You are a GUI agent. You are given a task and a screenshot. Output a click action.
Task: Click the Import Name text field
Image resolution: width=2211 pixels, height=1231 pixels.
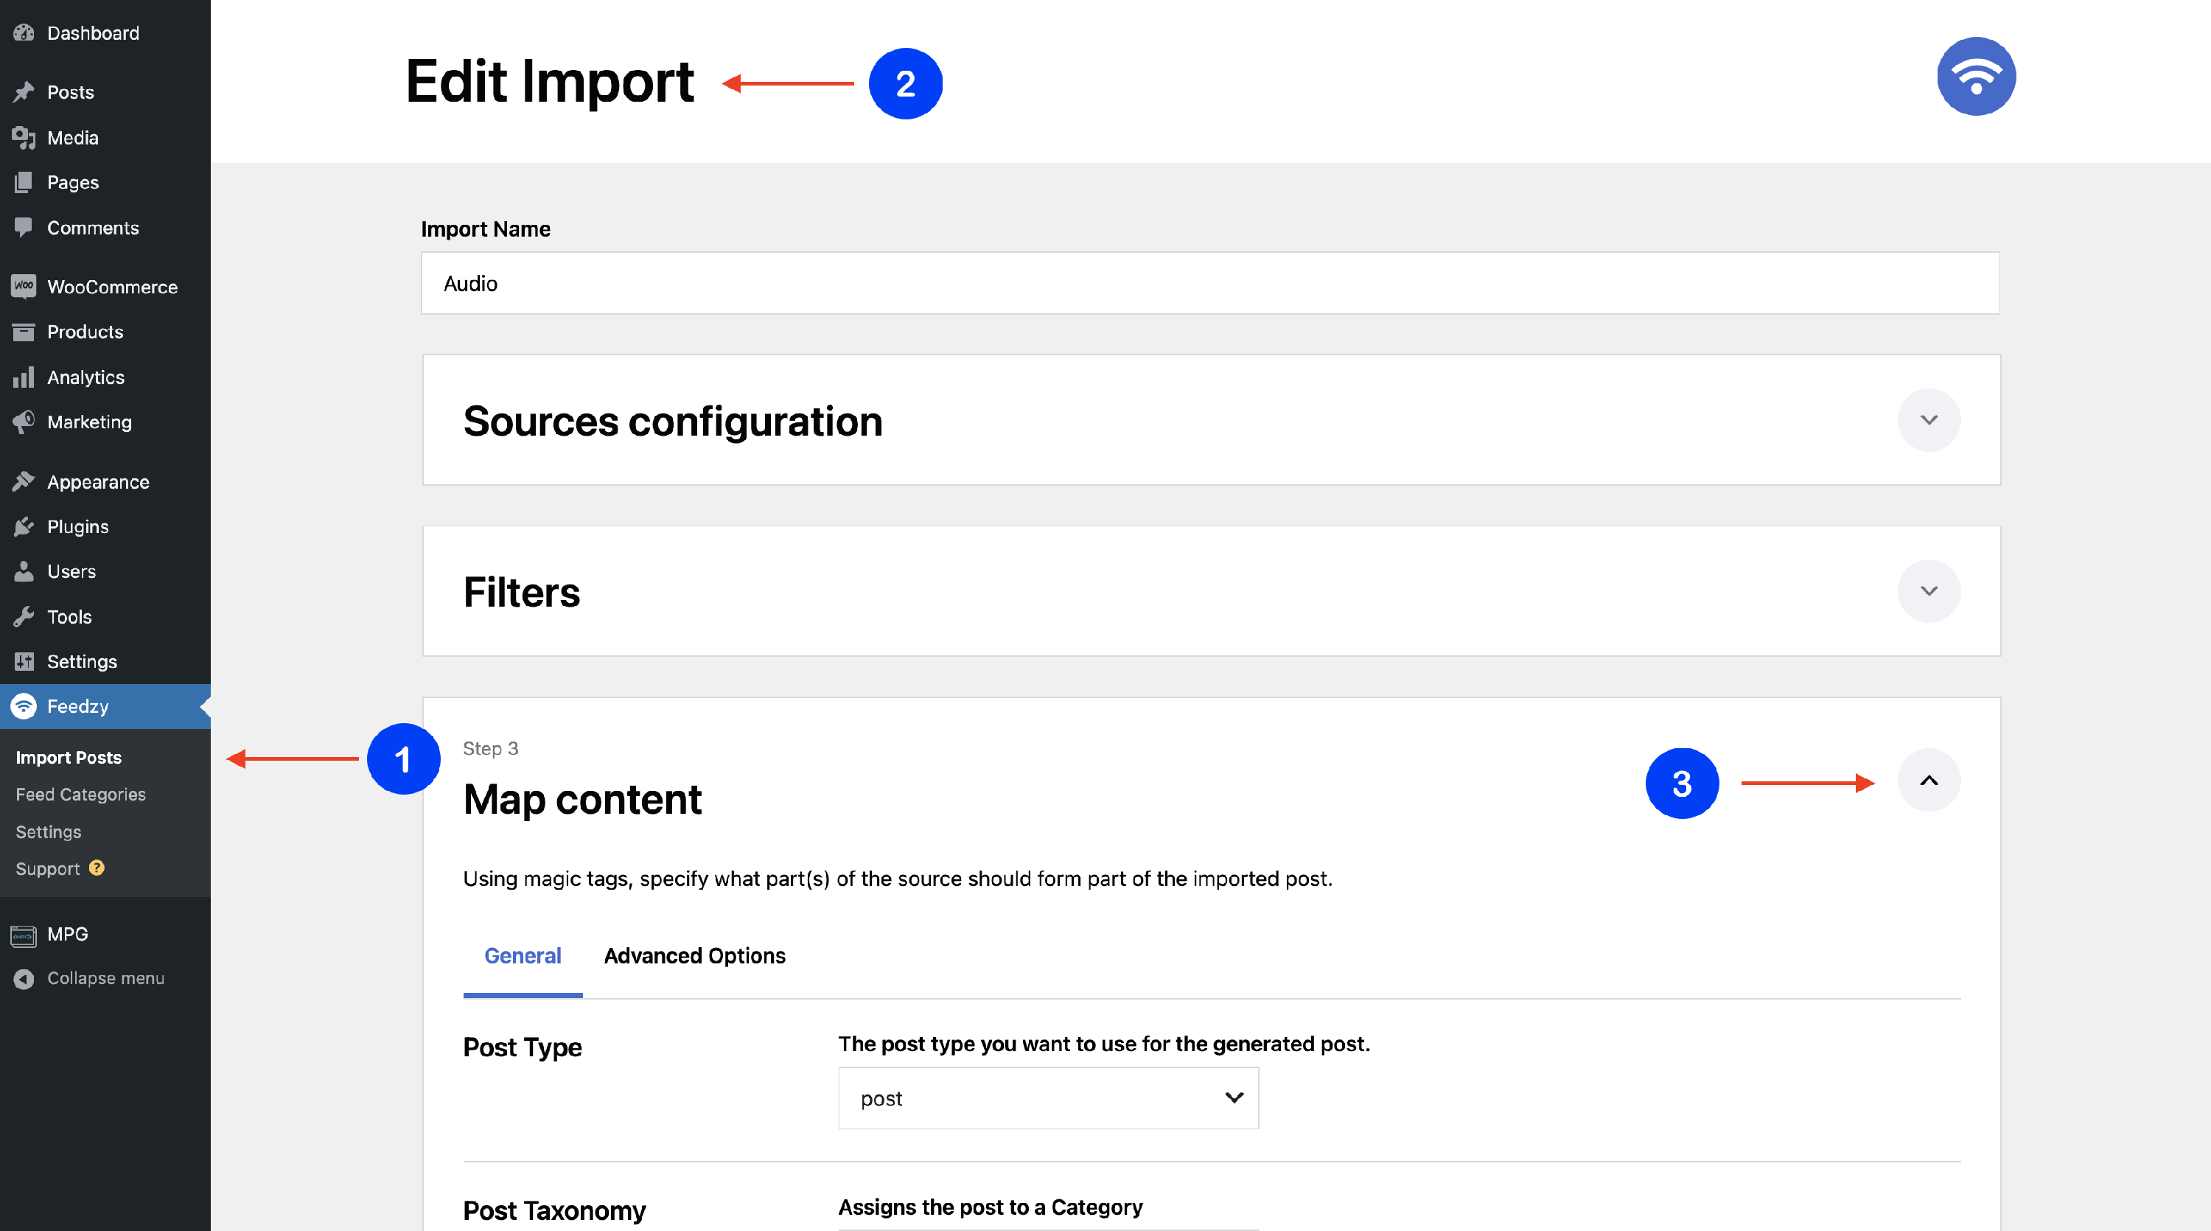click(1209, 283)
